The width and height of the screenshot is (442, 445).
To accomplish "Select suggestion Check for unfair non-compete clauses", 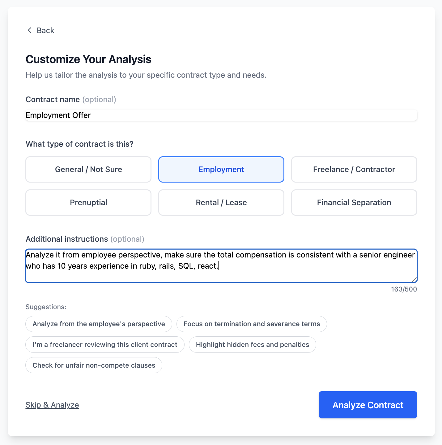I will point(94,365).
